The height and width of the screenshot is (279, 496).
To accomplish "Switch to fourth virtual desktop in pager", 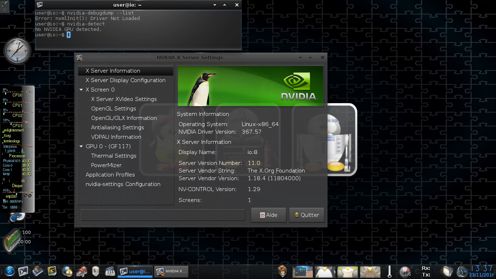I will coord(370,271).
